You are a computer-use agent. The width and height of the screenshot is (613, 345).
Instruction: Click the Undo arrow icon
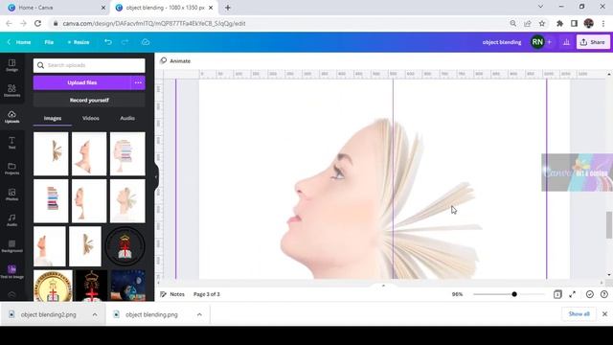[108, 42]
